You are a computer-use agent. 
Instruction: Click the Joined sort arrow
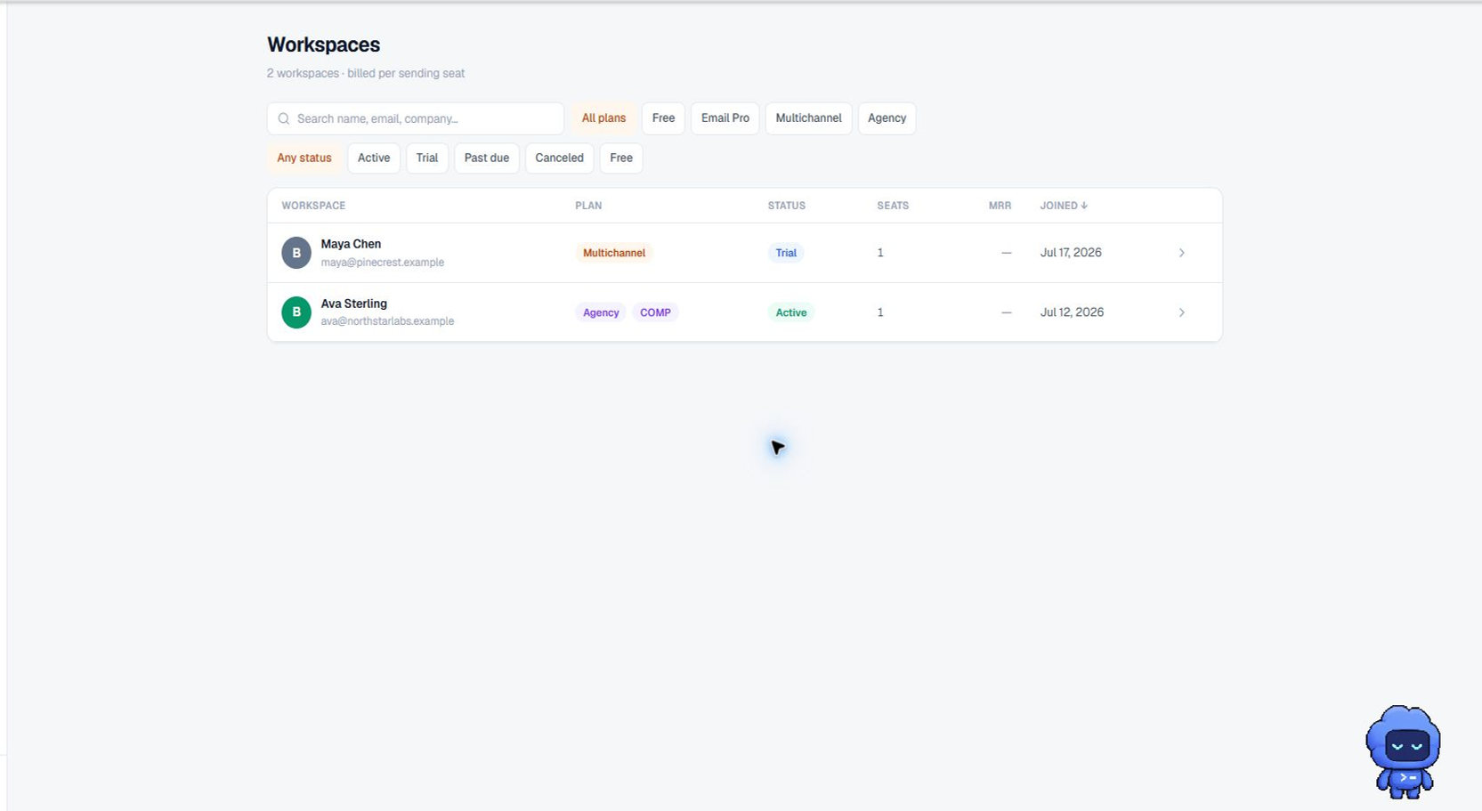[1084, 206]
